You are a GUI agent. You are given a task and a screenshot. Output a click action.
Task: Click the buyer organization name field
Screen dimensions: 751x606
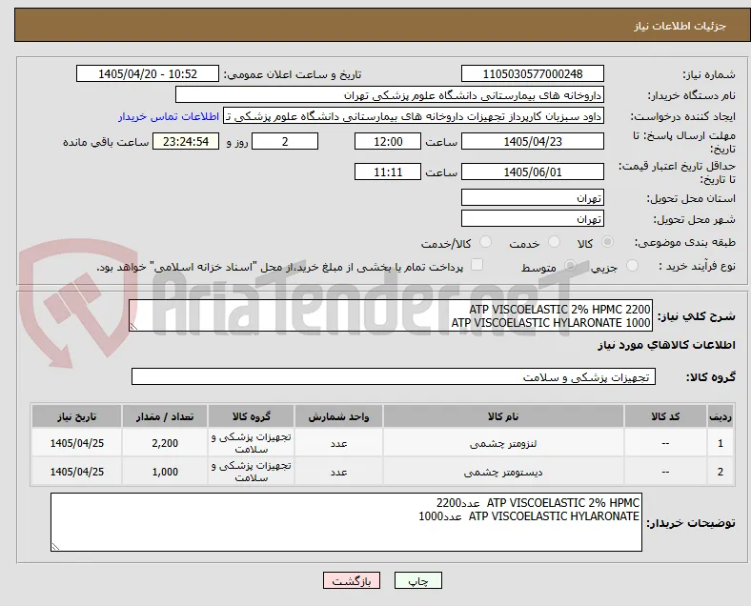click(390, 94)
